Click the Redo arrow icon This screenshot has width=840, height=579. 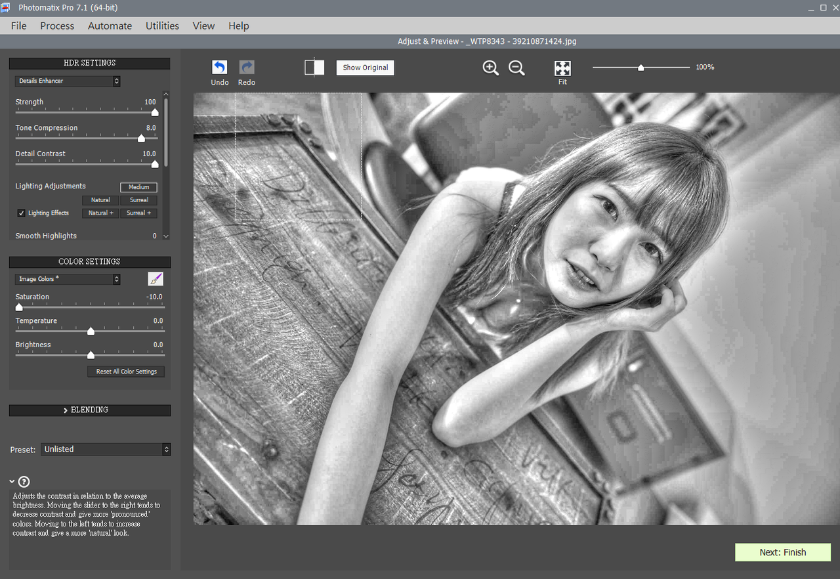pos(246,68)
